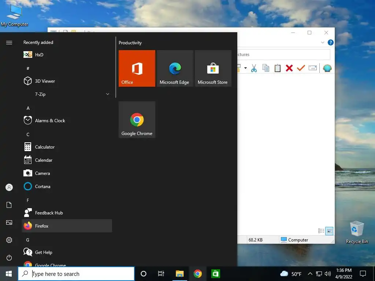Open Settings gear in Start sidebar
Image resolution: width=375 pixels, height=281 pixels.
tap(9, 240)
